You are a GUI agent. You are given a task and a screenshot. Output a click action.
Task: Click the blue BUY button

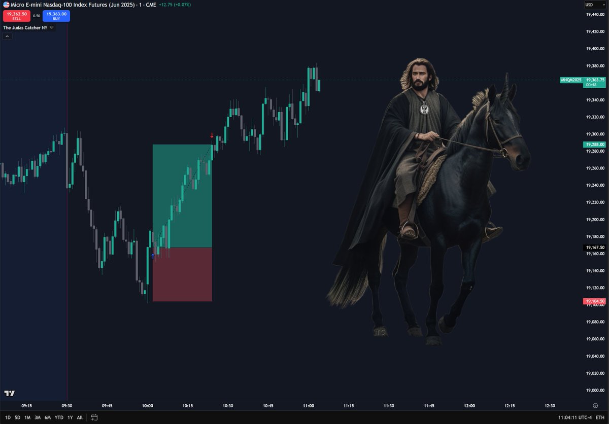coord(56,16)
